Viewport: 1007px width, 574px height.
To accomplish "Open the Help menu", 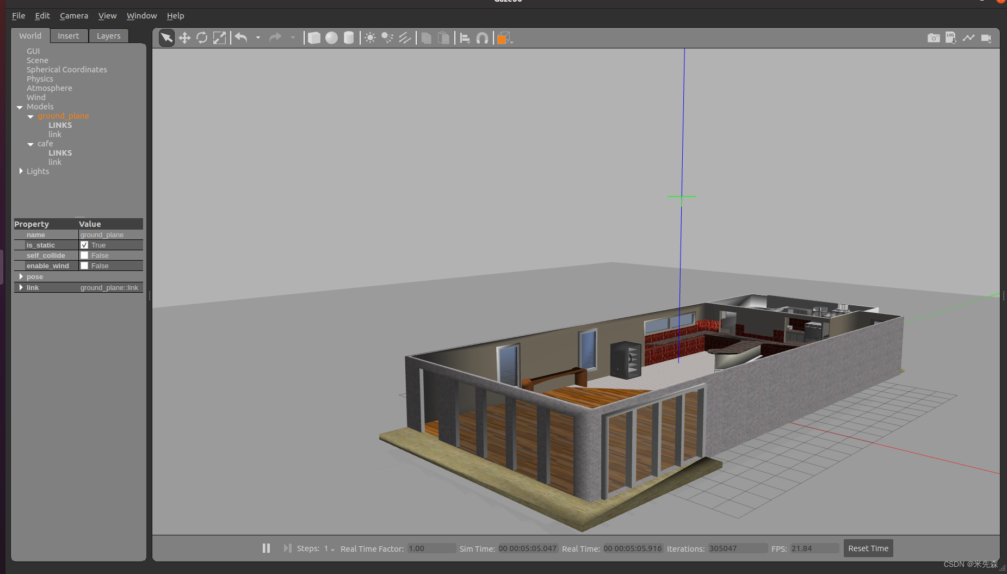I will (175, 16).
